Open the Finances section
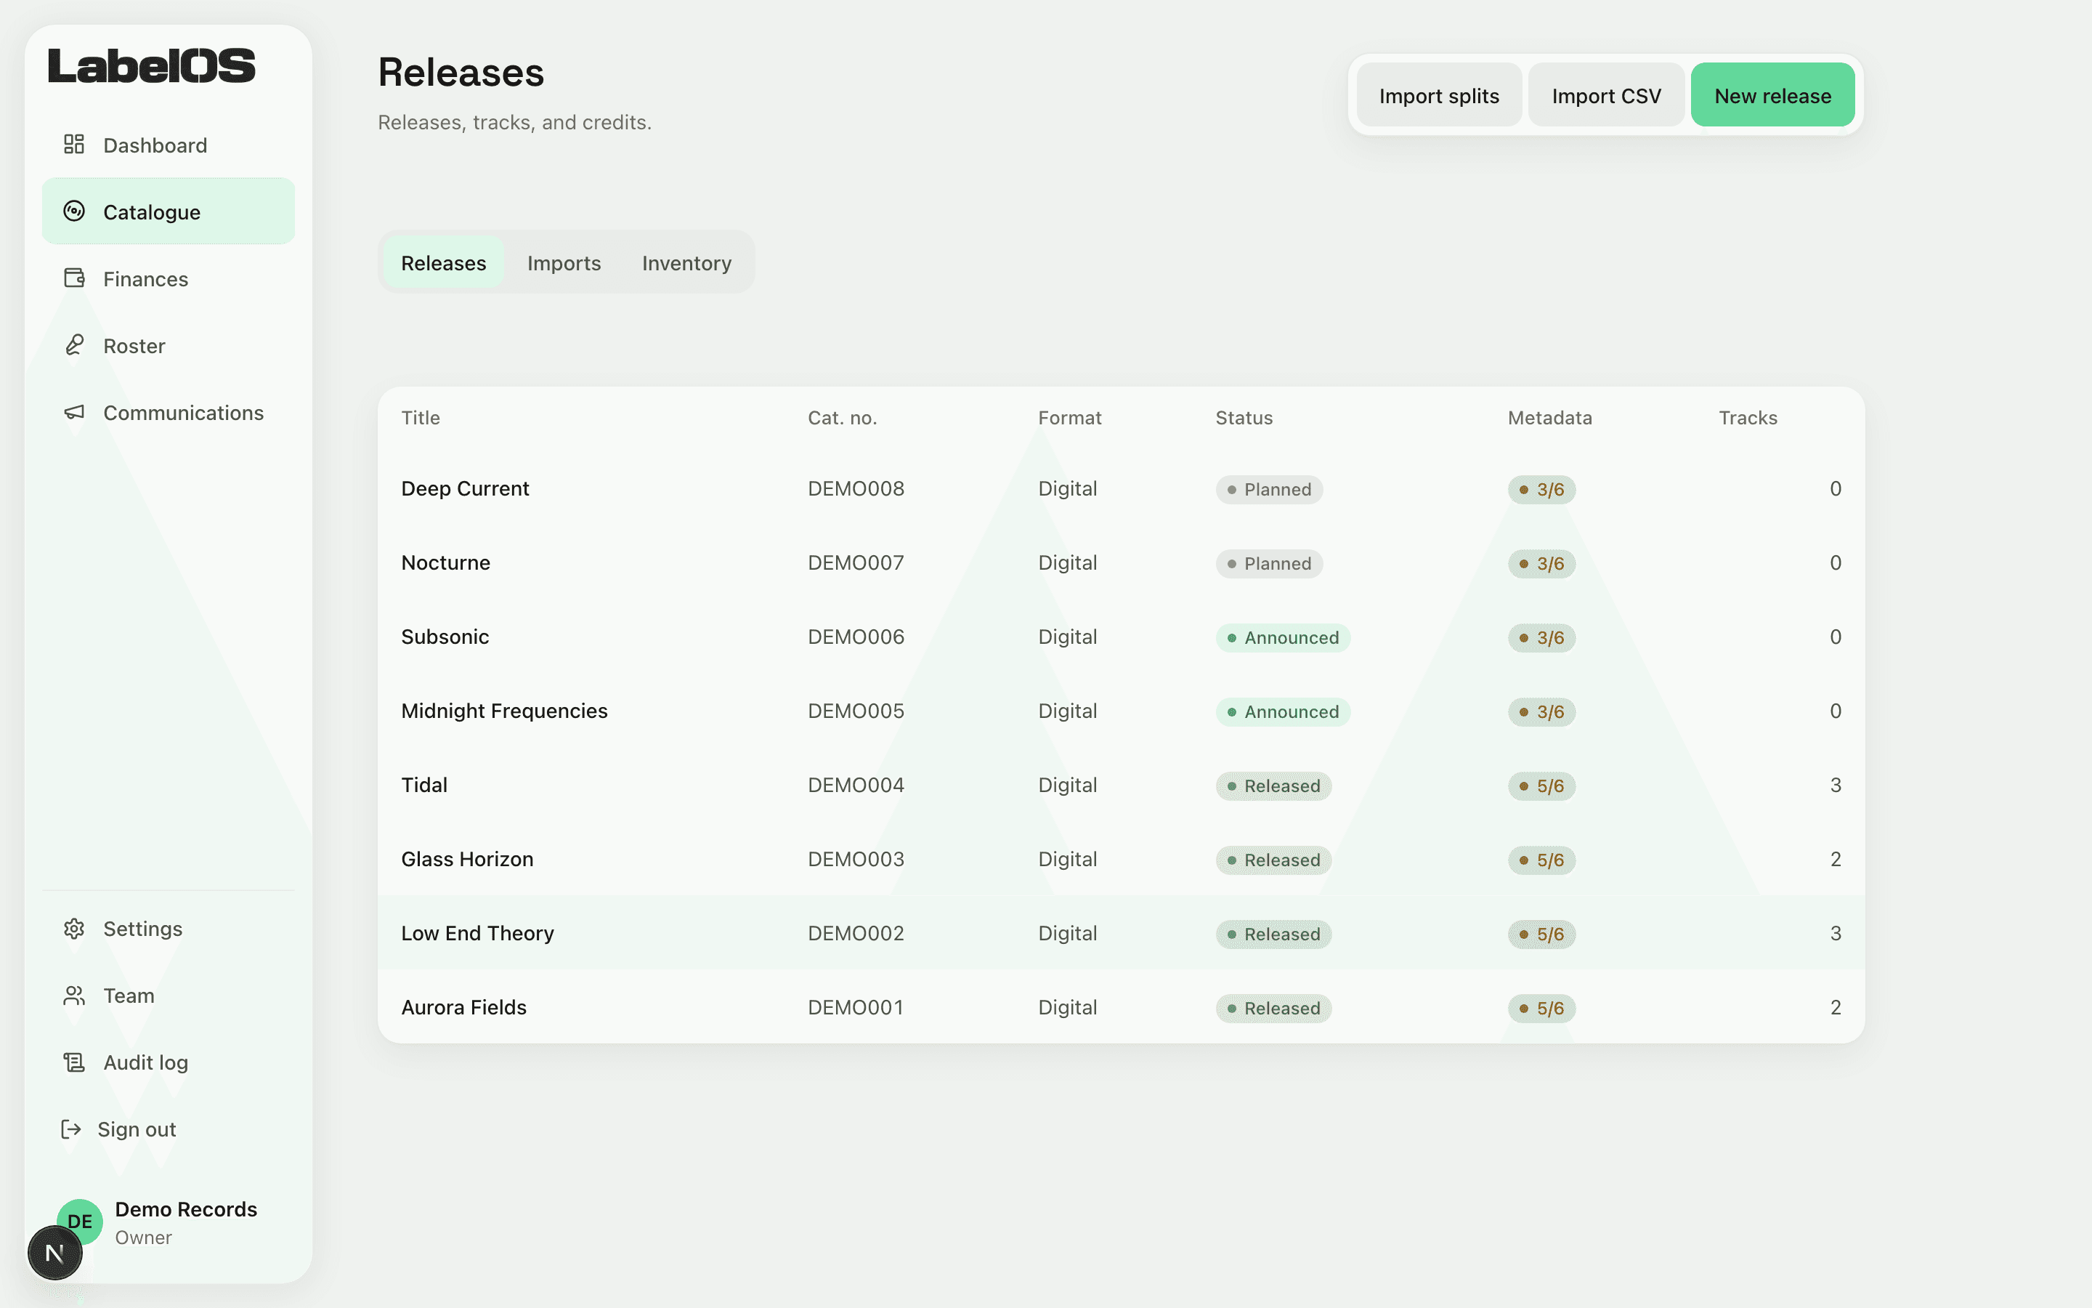This screenshot has height=1308, width=2092. click(169, 278)
